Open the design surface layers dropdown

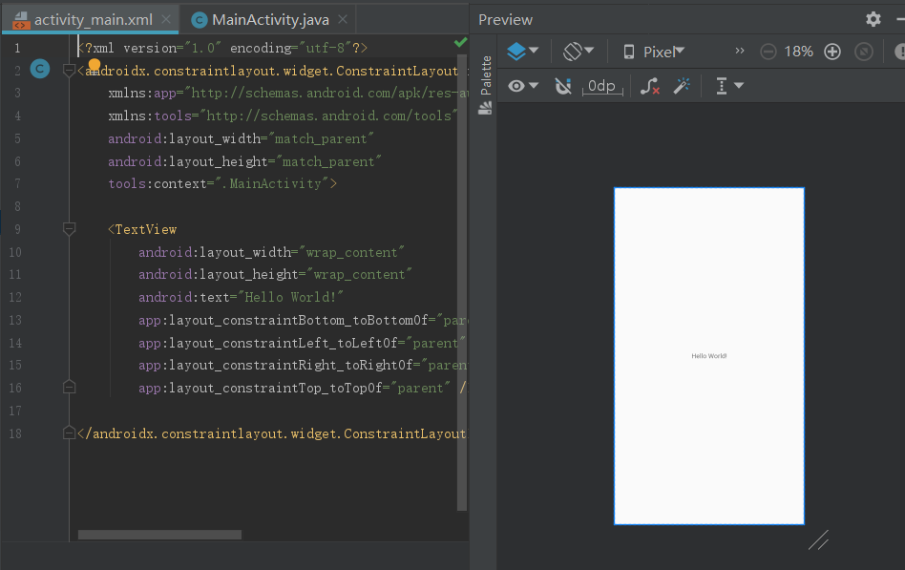[522, 52]
